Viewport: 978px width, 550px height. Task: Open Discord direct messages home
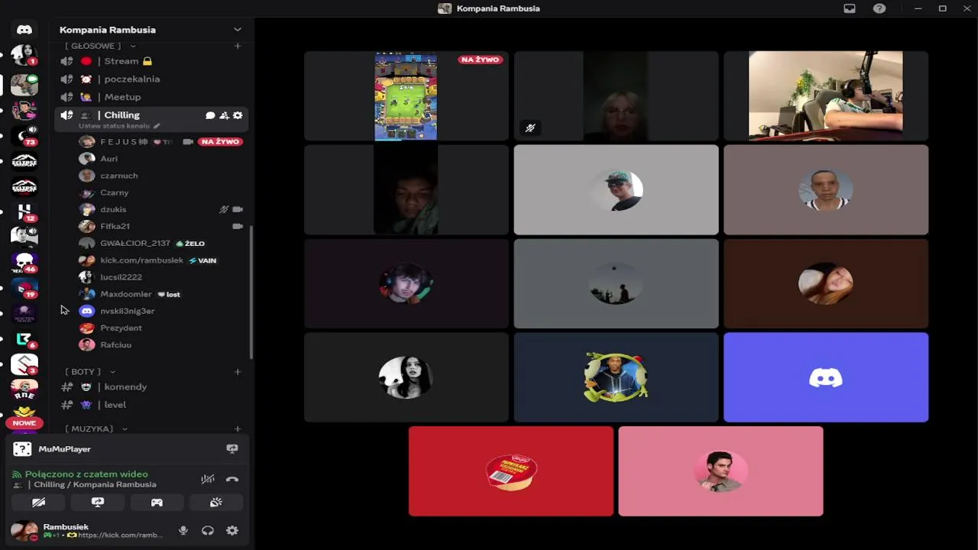(x=24, y=30)
